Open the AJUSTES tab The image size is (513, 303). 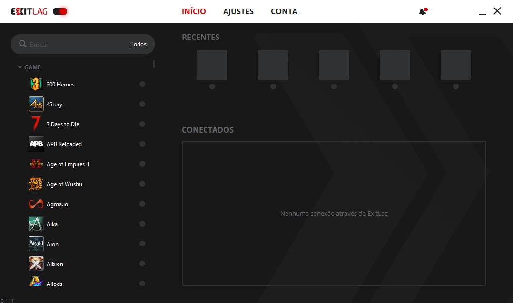[x=238, y=11]
